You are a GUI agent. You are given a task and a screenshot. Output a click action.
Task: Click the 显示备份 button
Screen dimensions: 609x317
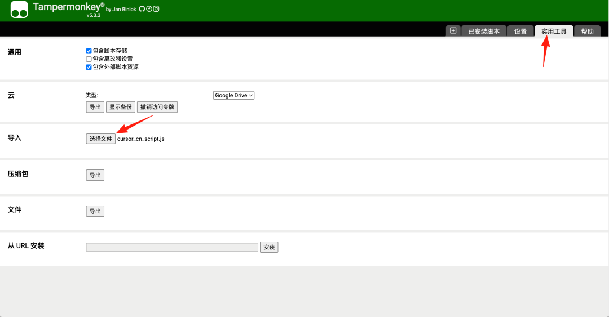click(121, 107)
